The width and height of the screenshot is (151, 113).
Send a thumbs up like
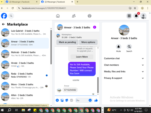(x=96, y=100)
